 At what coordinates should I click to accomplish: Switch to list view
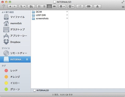tap(44, 7)
